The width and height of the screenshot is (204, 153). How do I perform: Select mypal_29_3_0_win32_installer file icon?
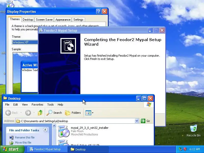tap(63, 131)
